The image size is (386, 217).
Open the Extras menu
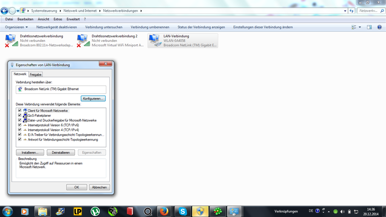coord(58,19)
